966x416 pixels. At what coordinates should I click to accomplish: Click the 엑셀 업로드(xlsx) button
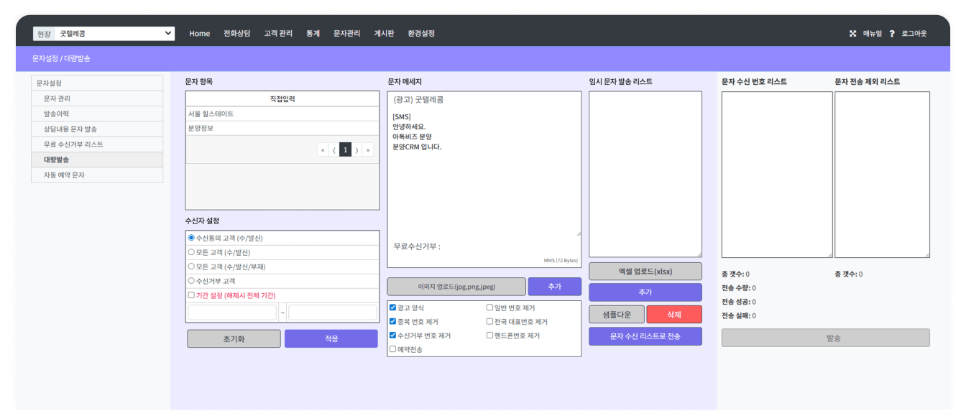(645, 271)
